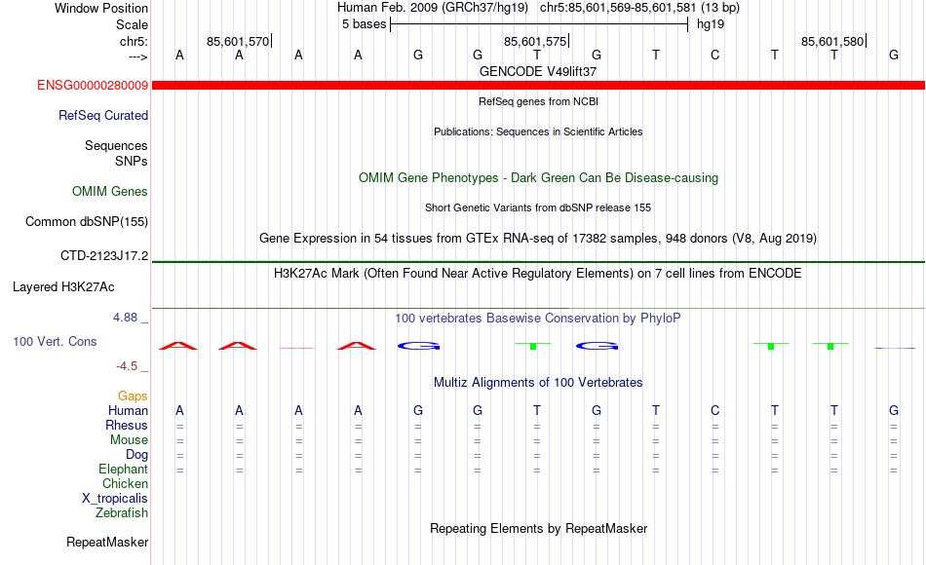Viewport: 926px width, 565px height.
Task: Click the C base in the Human alignment row
Action: tap(715, 410)
